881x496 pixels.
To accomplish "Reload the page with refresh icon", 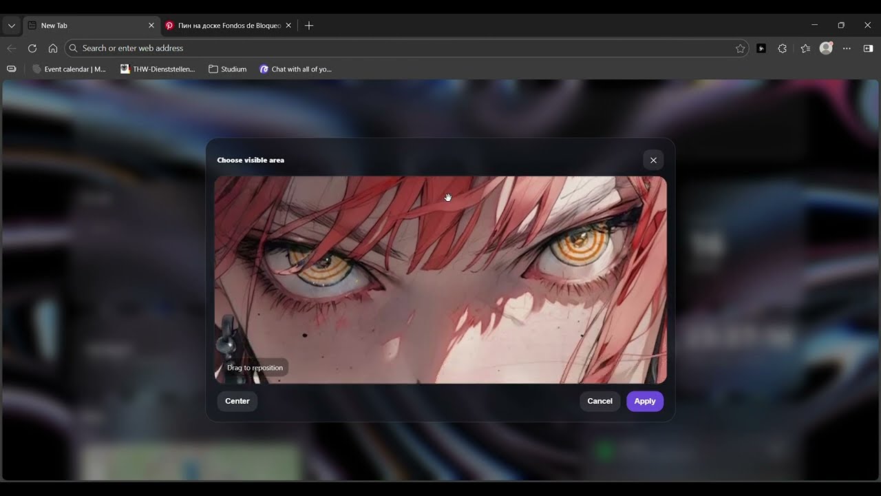I will 32,48.
